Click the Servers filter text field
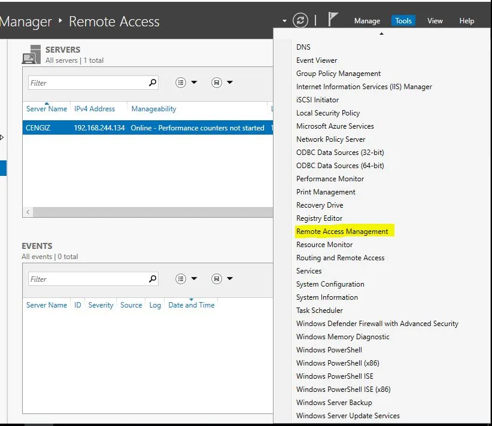 click(87, 83)
